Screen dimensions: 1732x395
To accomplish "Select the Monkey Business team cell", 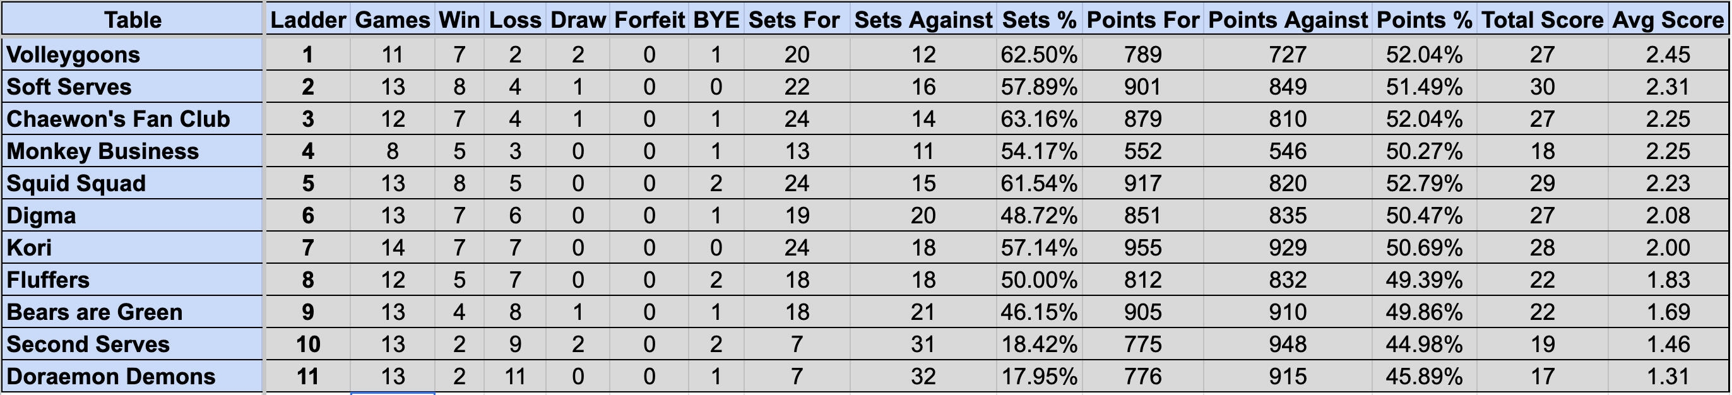I will click(x=132, y=151).
